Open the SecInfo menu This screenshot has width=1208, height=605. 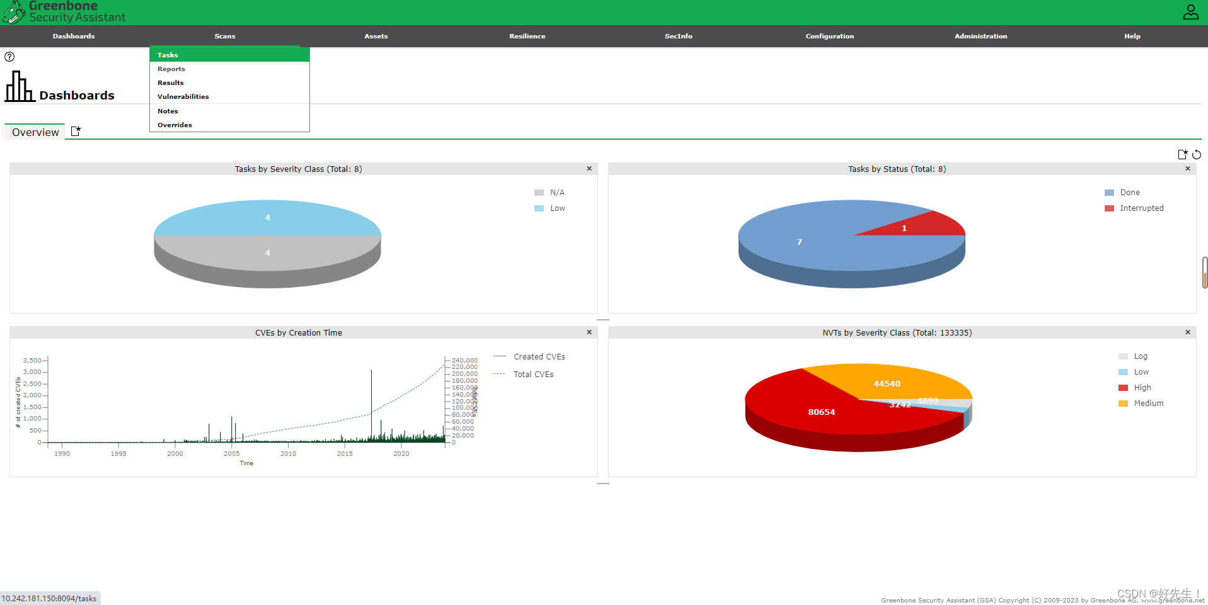[679, 36]
